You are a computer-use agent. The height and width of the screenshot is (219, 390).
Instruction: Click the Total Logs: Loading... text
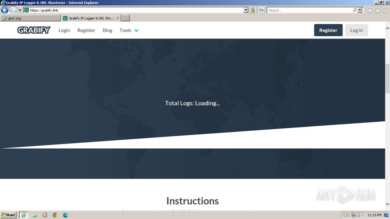(x=193, y=103)
